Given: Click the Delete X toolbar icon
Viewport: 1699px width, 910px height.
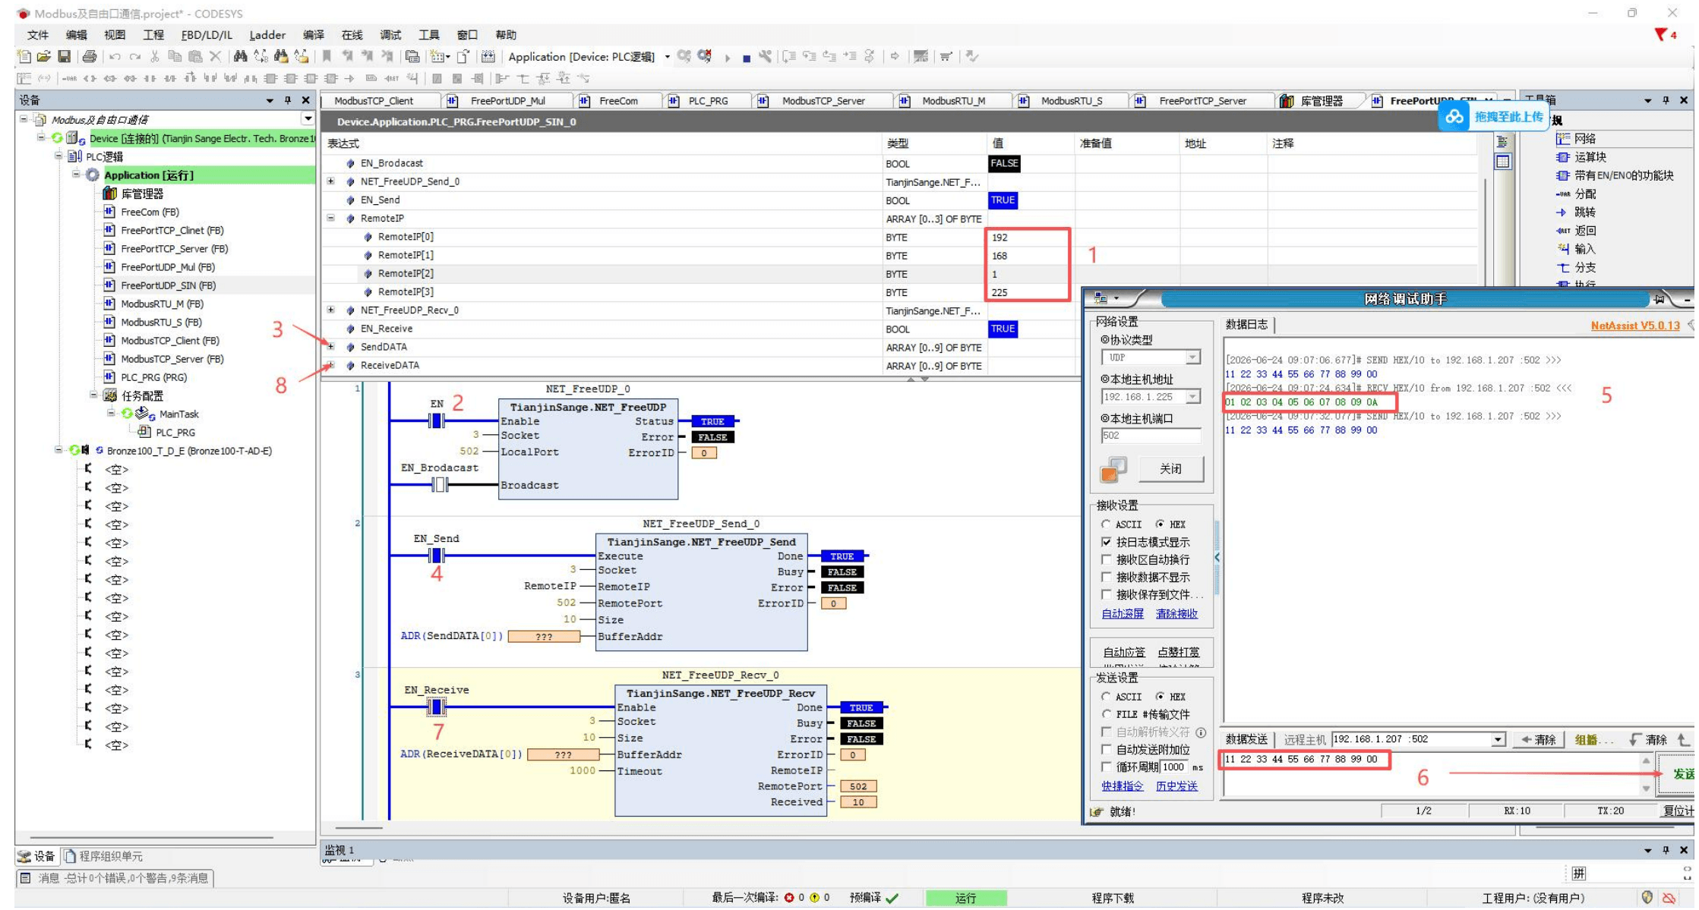Looking at the screenshot, I should tap(216, 56).
